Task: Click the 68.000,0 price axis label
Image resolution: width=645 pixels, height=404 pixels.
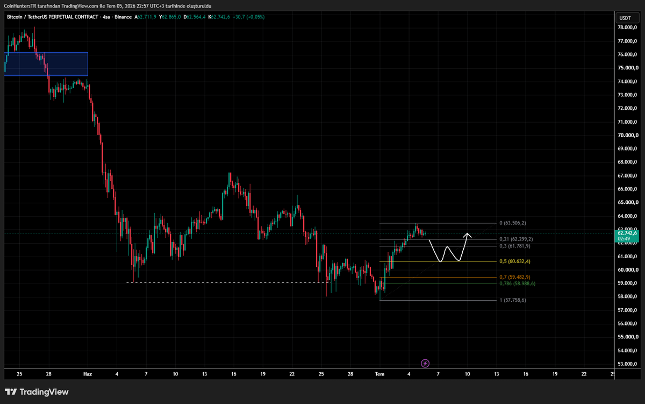Action: [x=627, y=162]
